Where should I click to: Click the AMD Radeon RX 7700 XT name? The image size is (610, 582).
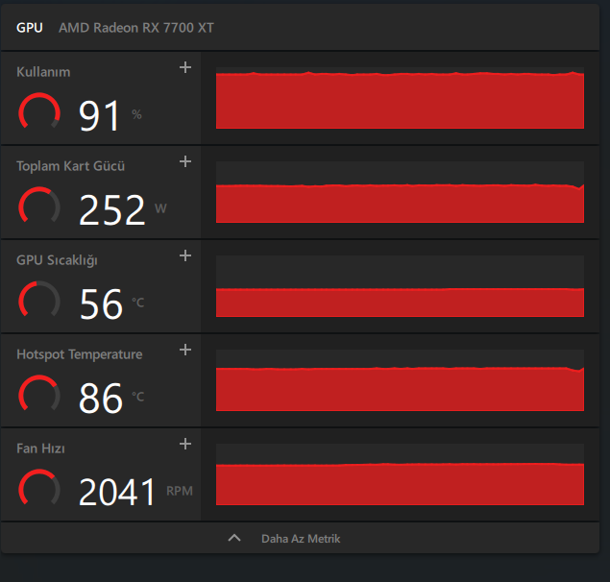click(136, 28)
